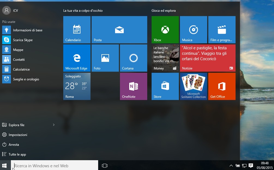Open the Calcolatrice app
This screenshot has height=170, width=274.
tap(30, 69)
